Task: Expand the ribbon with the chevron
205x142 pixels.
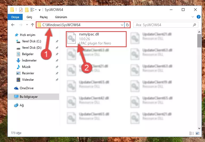Action: coord(192,17)
